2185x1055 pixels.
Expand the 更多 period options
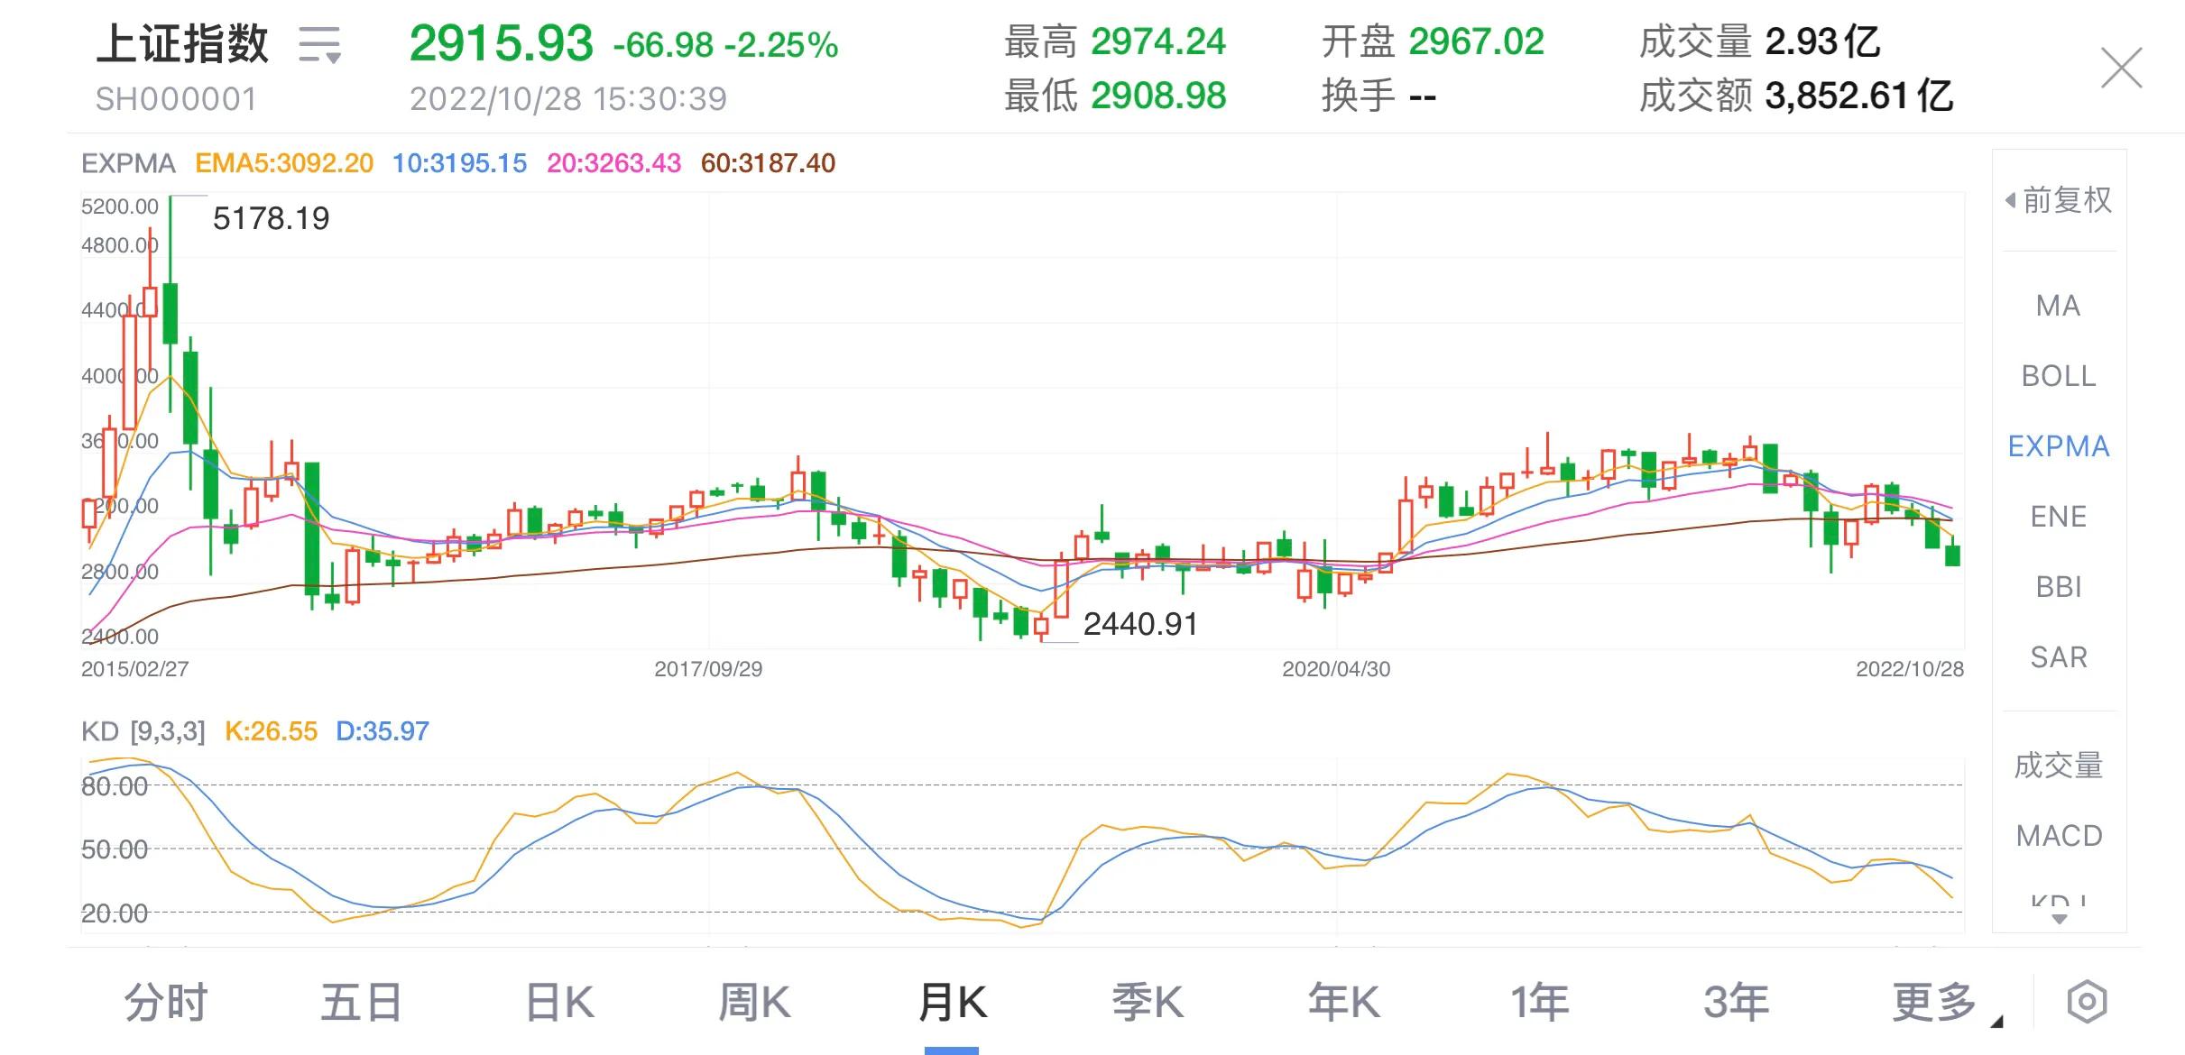(1935, 1002)
